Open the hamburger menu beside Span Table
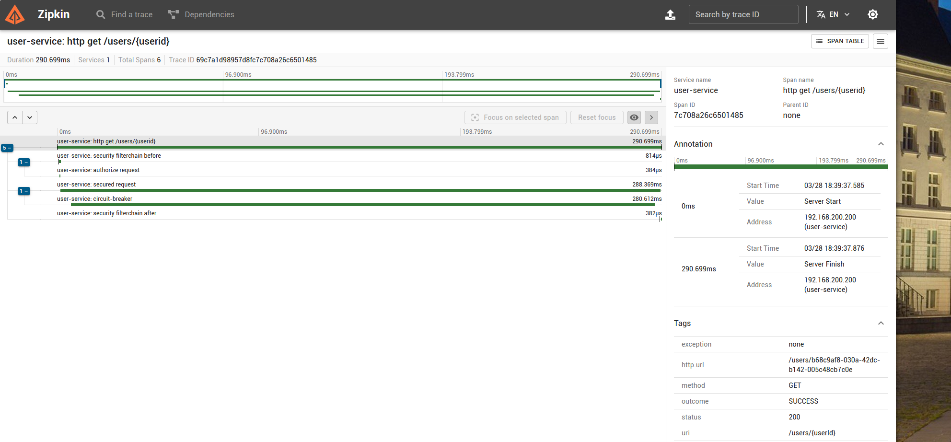Viewport: 951px width, 442px height. click(881, 41)
